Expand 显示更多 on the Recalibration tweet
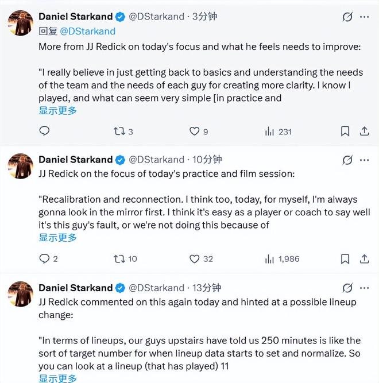 click(x=57, y=238)
